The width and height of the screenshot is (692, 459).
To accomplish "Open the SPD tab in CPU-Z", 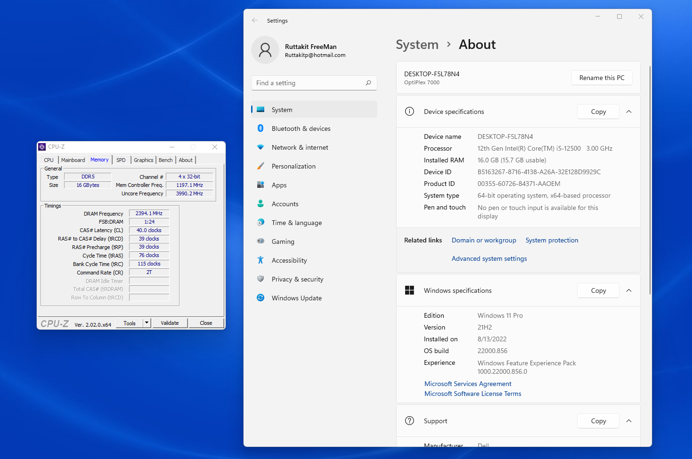I will 121,160.
